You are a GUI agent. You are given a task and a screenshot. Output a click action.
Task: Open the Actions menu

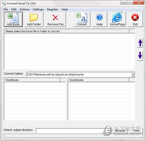(25, 9)
